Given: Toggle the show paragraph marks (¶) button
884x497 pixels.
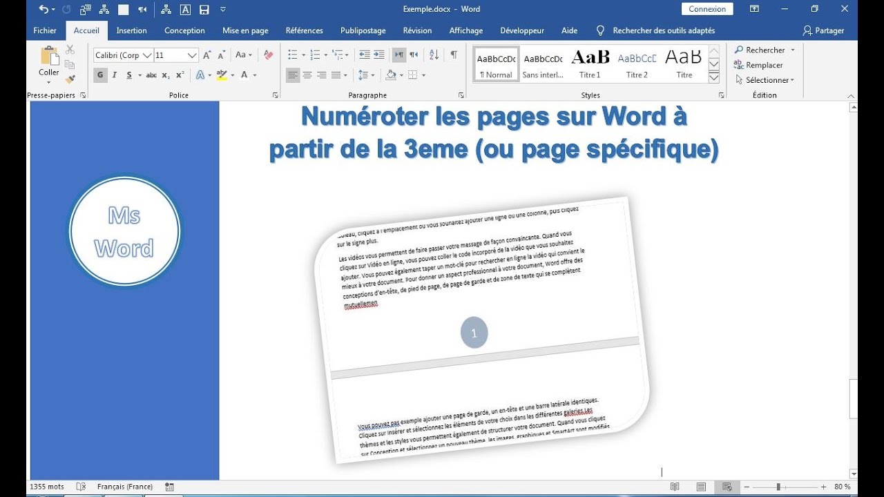Looking at the screenshot, I should [454, 55].
